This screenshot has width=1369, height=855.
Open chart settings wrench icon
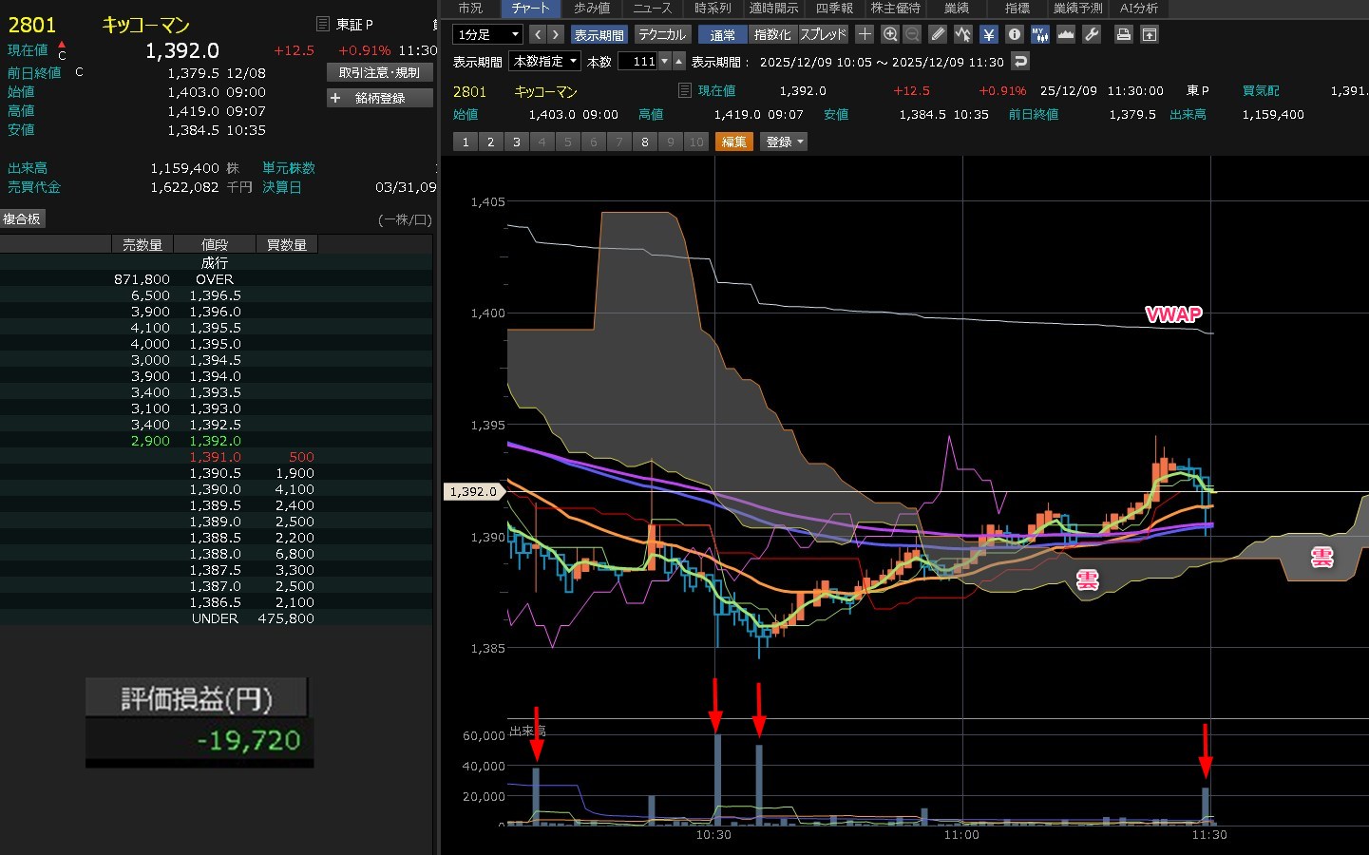pos(1092,34)
